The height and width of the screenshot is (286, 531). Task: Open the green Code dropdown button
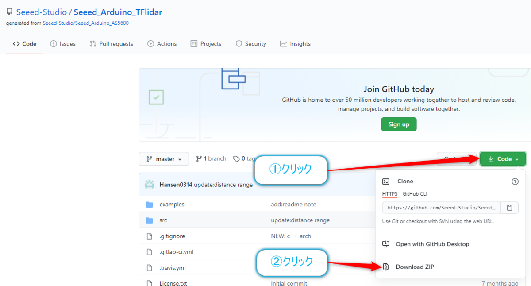tap(503, 159)
